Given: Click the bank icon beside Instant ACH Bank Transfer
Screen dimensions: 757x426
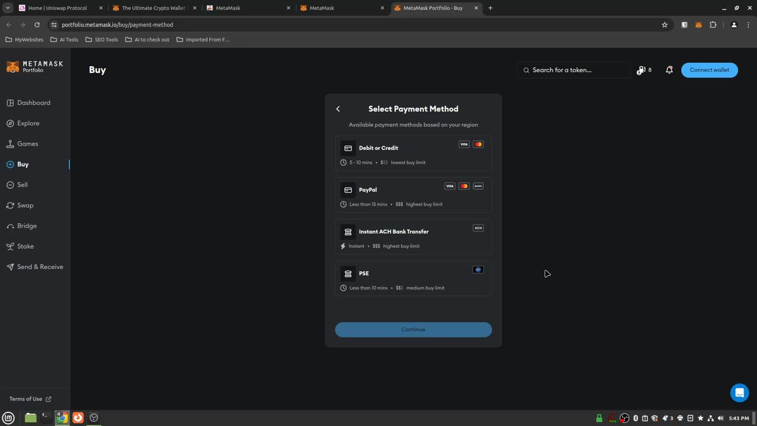Looking at the screenshot, I should coord(348,232).
